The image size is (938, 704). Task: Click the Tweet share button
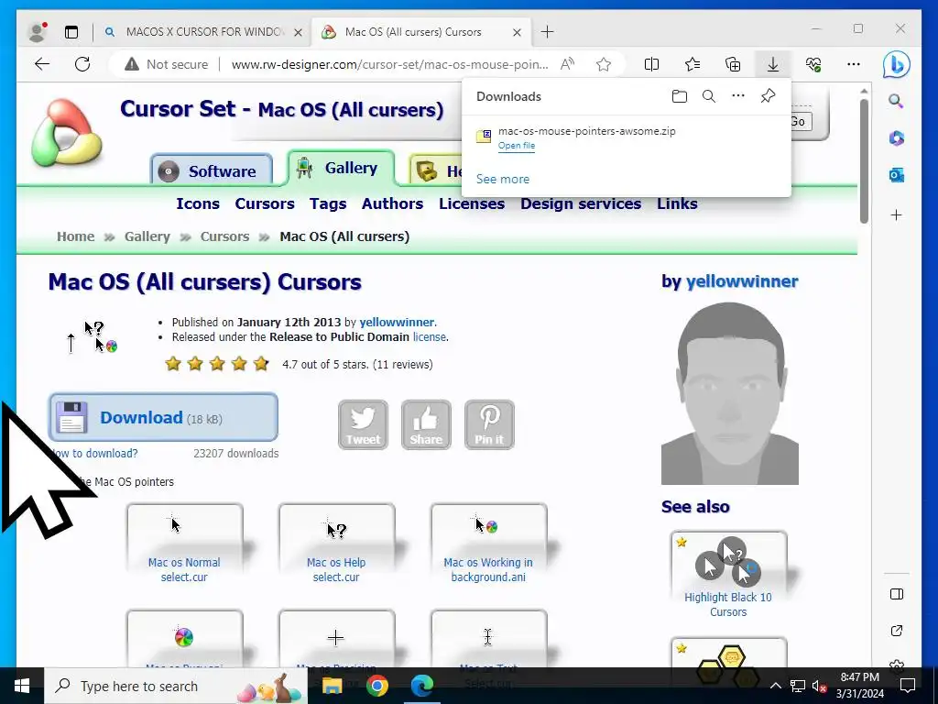coord(363,424)
